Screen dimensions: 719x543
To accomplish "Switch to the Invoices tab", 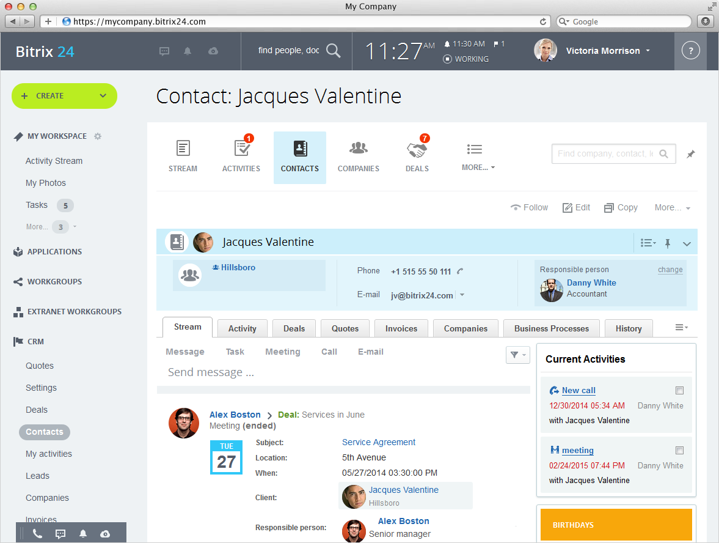I will click(401, 328).
